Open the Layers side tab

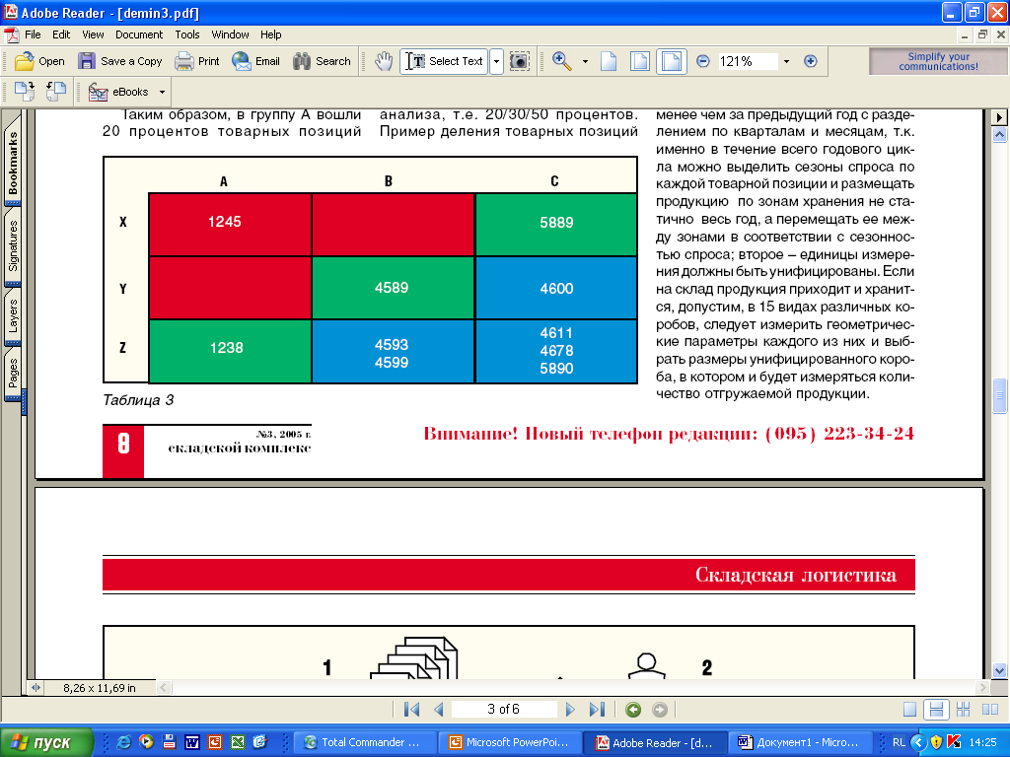[12, 316]
